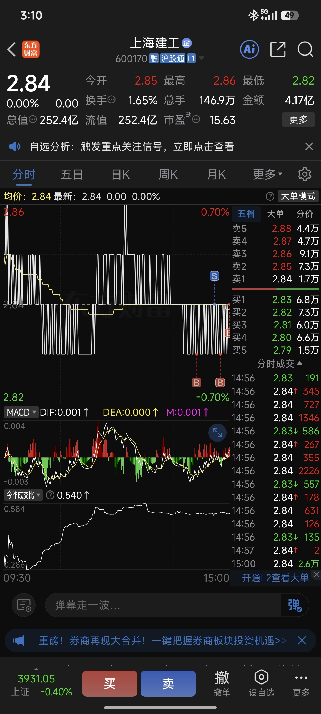Open the MACD indicator dropdown
Image resolution: width=321 pixels, height=714 pixels.
[21, 412]
